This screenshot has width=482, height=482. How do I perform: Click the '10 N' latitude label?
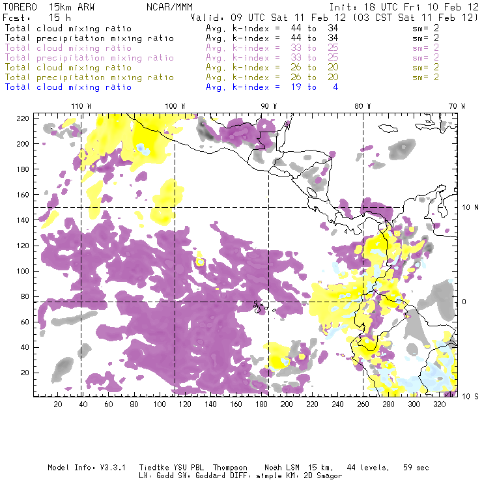pos(470,208)
